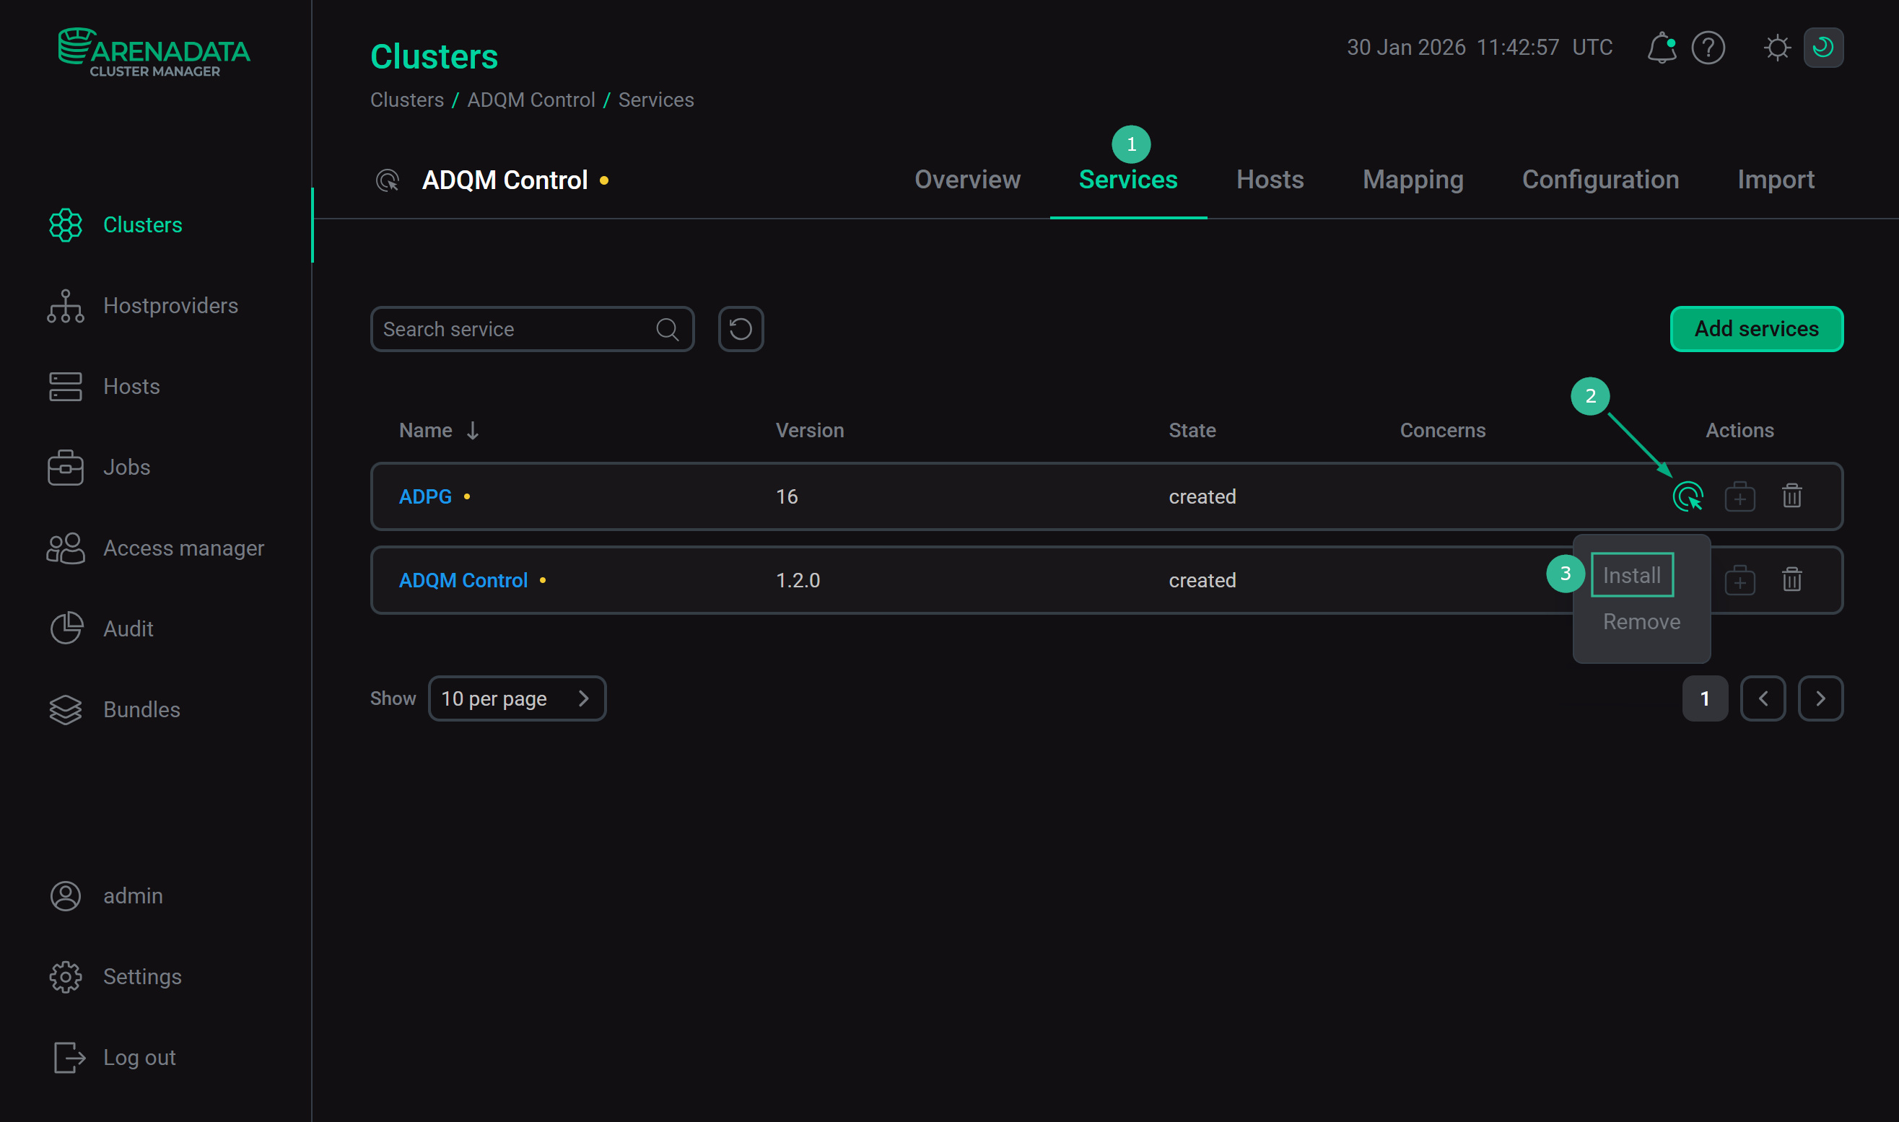This screenshot has width=1899, height=1122.
Task: Reset filter with refresh icon
Action: [x=741, y=329]
